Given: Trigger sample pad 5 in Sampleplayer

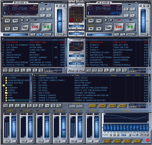Looking at the screenshot, I should 76,12.
